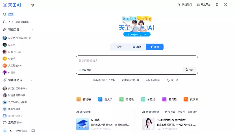Click the 搜索 button in search box
235x134 pixels.
pyautogui.click(x=189, y=70)
